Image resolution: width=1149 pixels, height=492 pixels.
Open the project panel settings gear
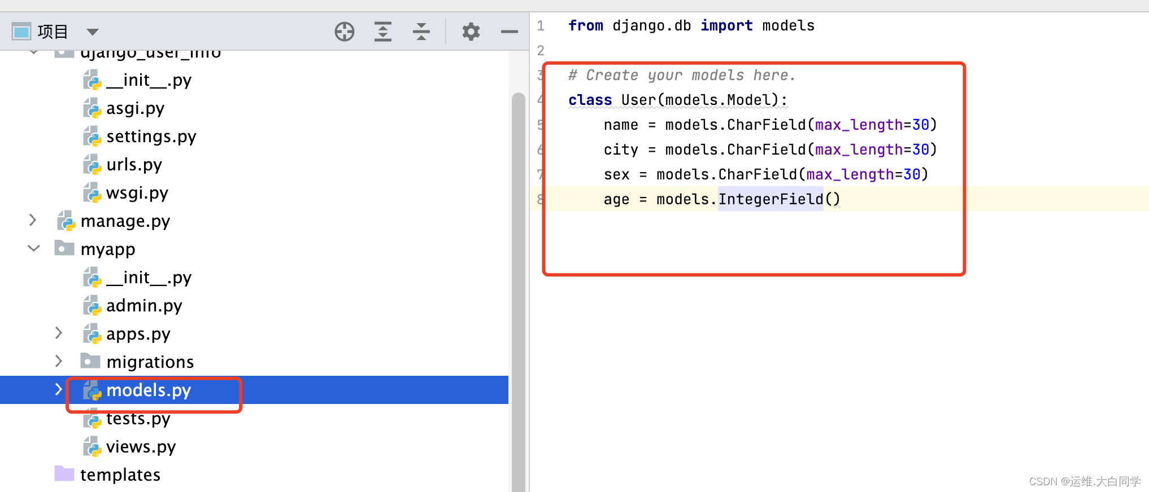pyautogui.click(x=471, y=32)
